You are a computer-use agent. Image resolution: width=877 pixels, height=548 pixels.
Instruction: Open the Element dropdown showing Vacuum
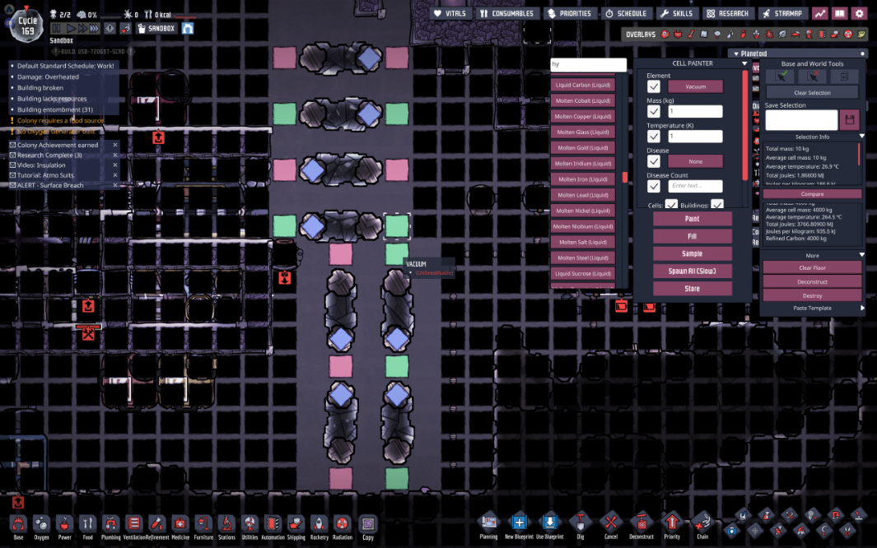click(696, 86)
